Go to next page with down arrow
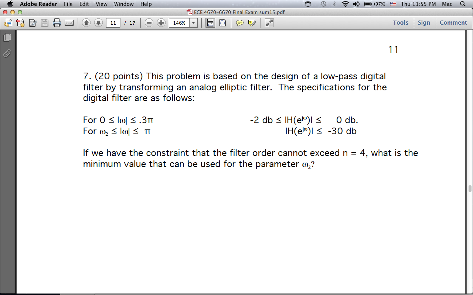The image size is (473, 295). point(98,23)
